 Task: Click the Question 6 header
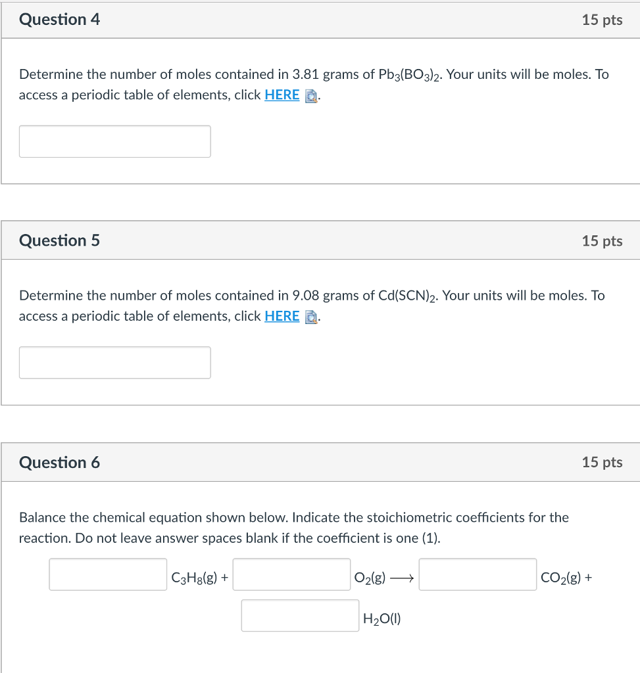click(60, 462)
